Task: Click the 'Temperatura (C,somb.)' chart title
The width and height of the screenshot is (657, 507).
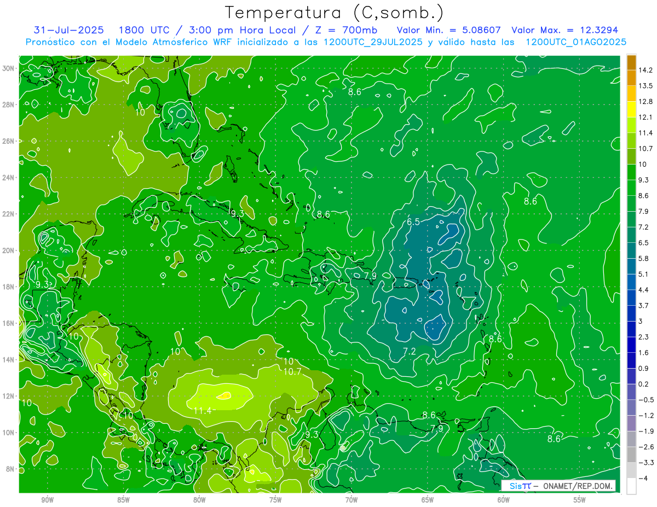Action: coord(335,13)
